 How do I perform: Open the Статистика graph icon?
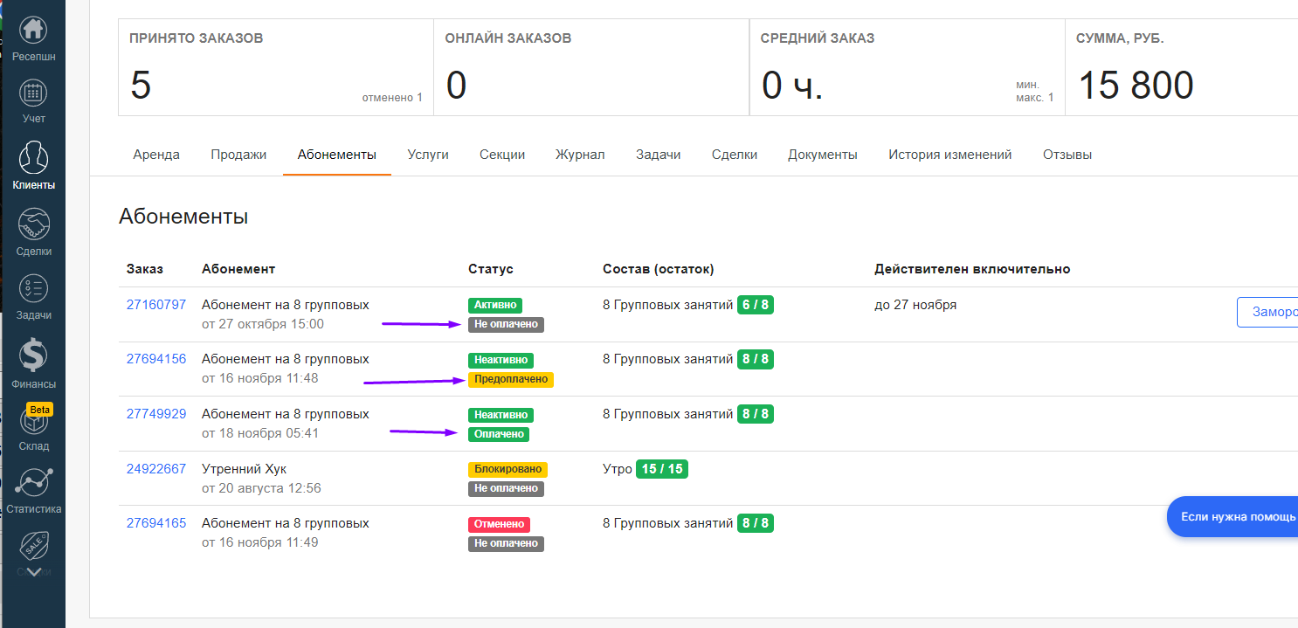33,484
